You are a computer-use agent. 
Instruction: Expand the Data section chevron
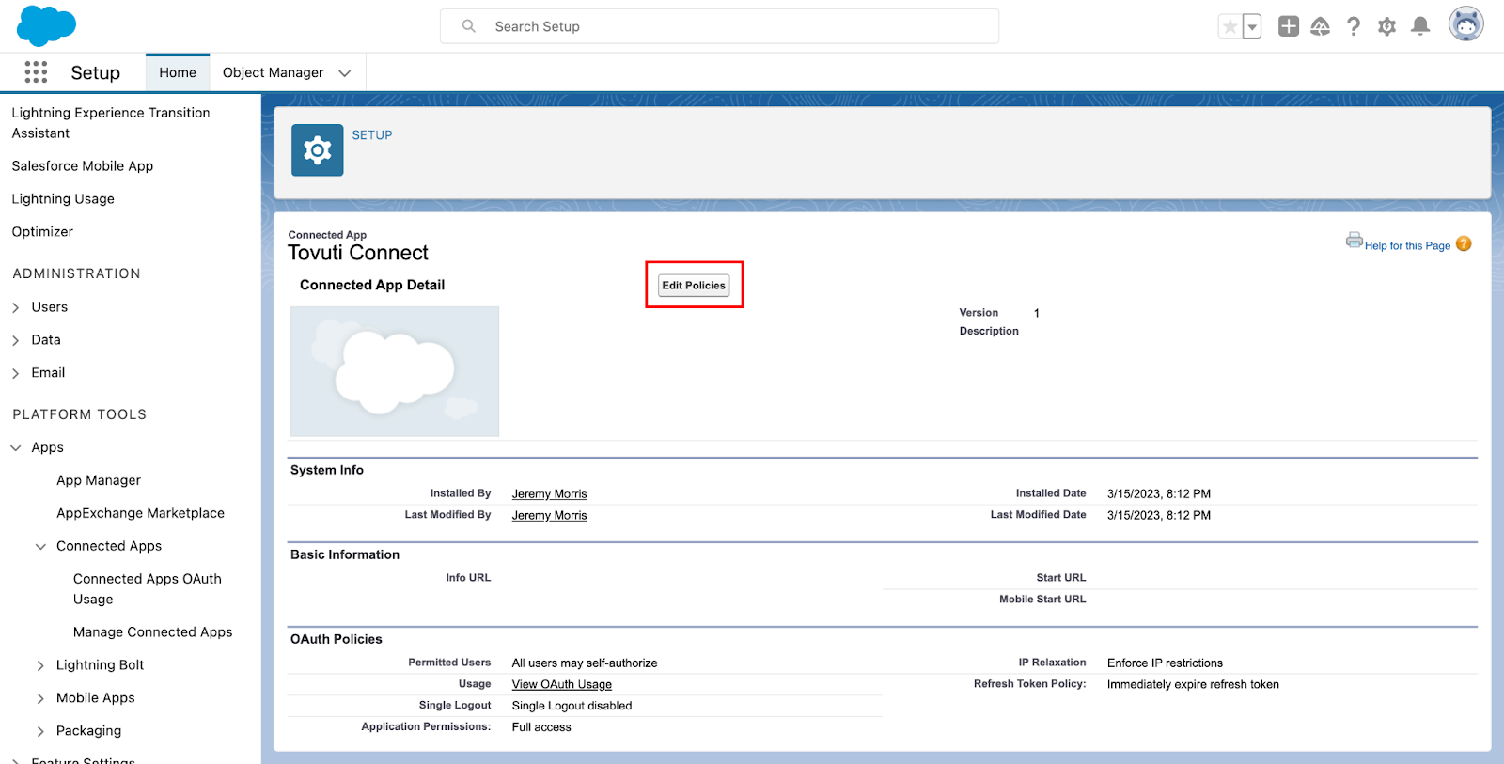click(x=15, y=340)
